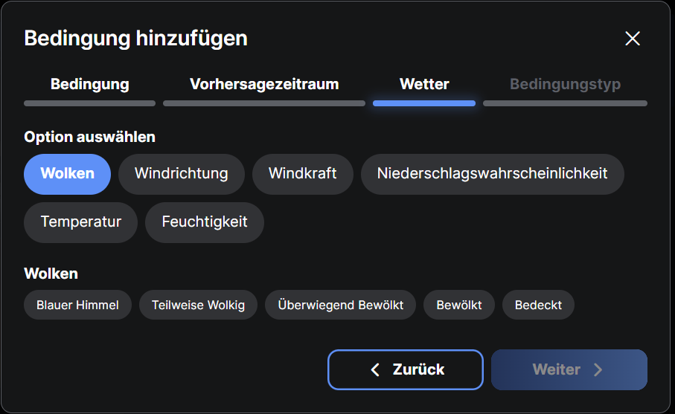
Task: Click the Zurück button
Action: click(x=406, y=369)
